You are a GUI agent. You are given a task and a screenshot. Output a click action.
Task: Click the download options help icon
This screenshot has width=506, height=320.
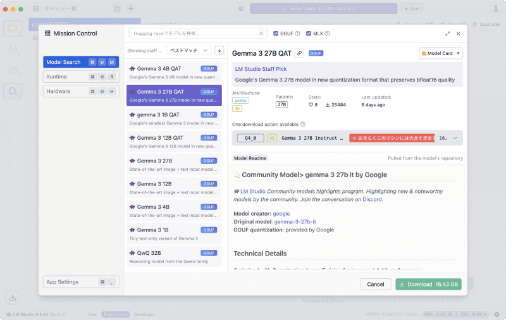(303, 125)
